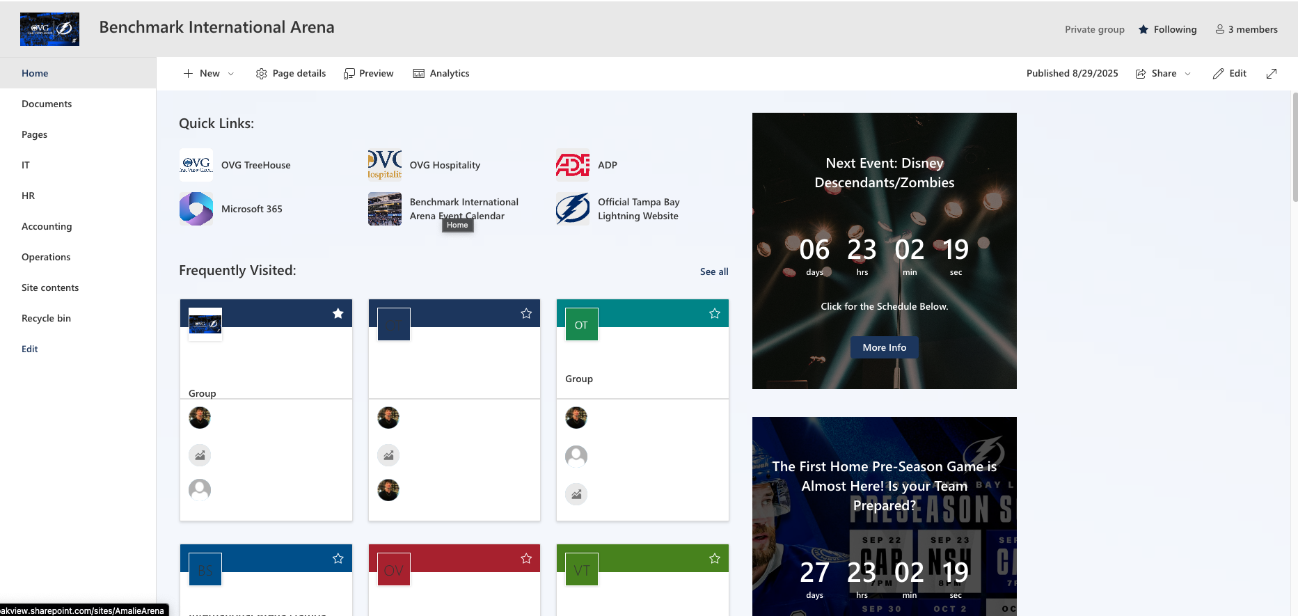This screenshot has height=616, width=1298.
Task: Click the Benchmark International Arena site logo
Action: (49, 29)
